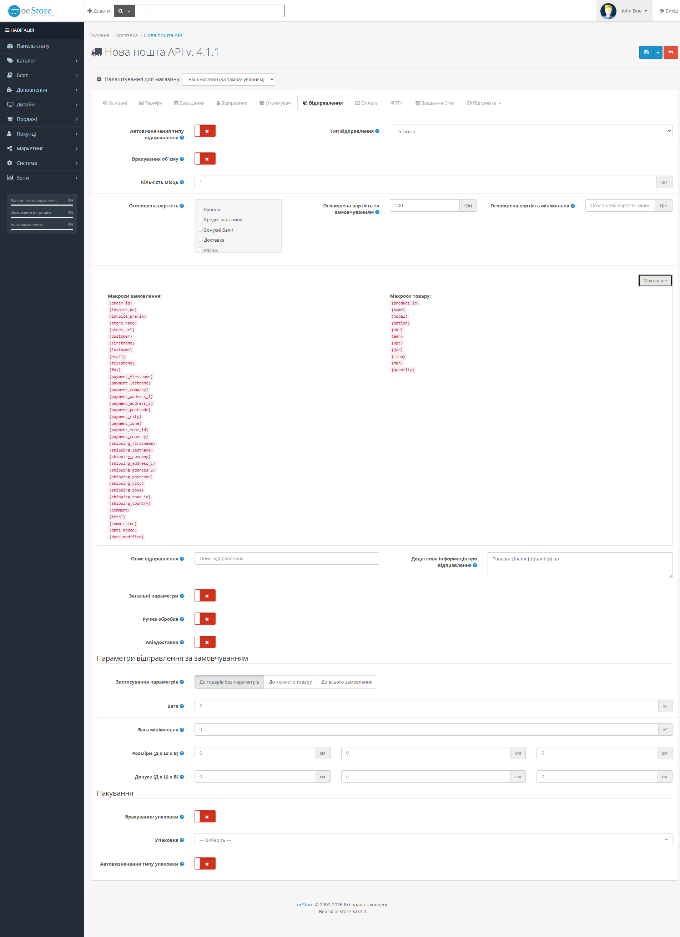The width and height of the screenshot is (680, 937).
Task: Open the Тип відправлення Посилка dropdown
Action: (531, 131)
